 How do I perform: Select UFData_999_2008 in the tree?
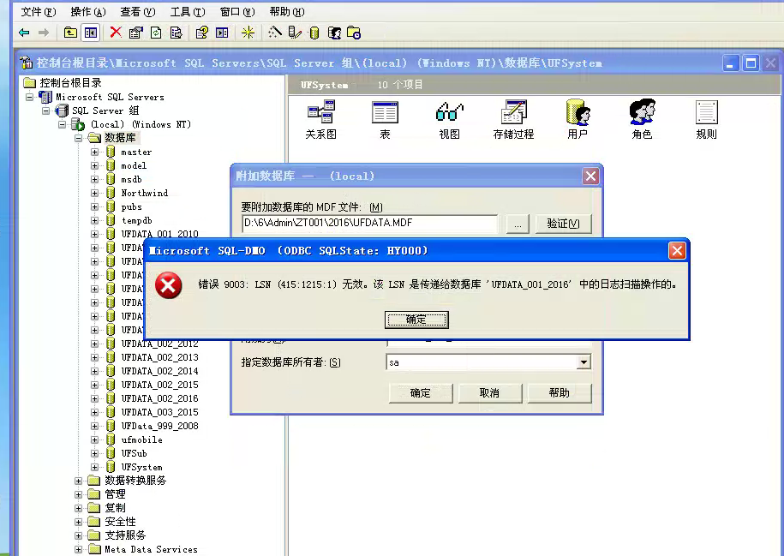click(x=159, y=426)
